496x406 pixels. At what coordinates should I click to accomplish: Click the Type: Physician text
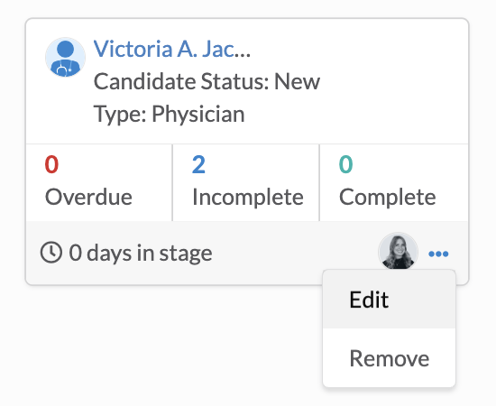coord(170,114)
